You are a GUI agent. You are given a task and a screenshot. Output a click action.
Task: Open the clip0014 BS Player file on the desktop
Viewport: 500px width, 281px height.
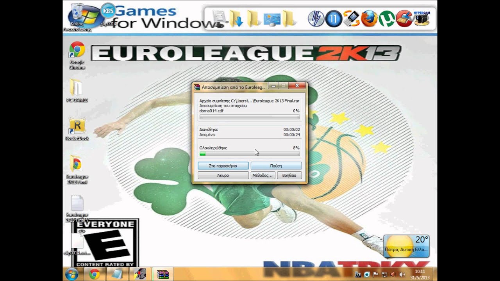[108, 14]
